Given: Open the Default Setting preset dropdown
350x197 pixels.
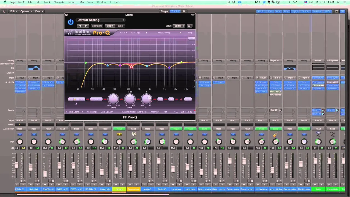Looking at the screenshot, I should click(100, 20).
